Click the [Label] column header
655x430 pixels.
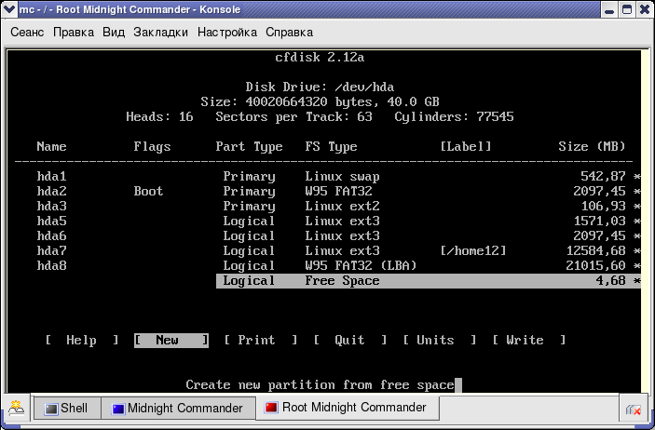click(466, 146)
